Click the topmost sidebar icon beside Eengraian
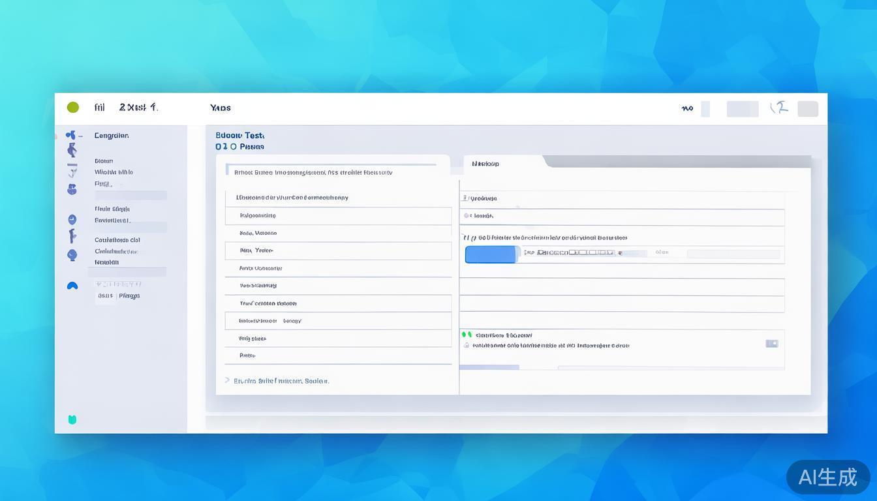 71,135
